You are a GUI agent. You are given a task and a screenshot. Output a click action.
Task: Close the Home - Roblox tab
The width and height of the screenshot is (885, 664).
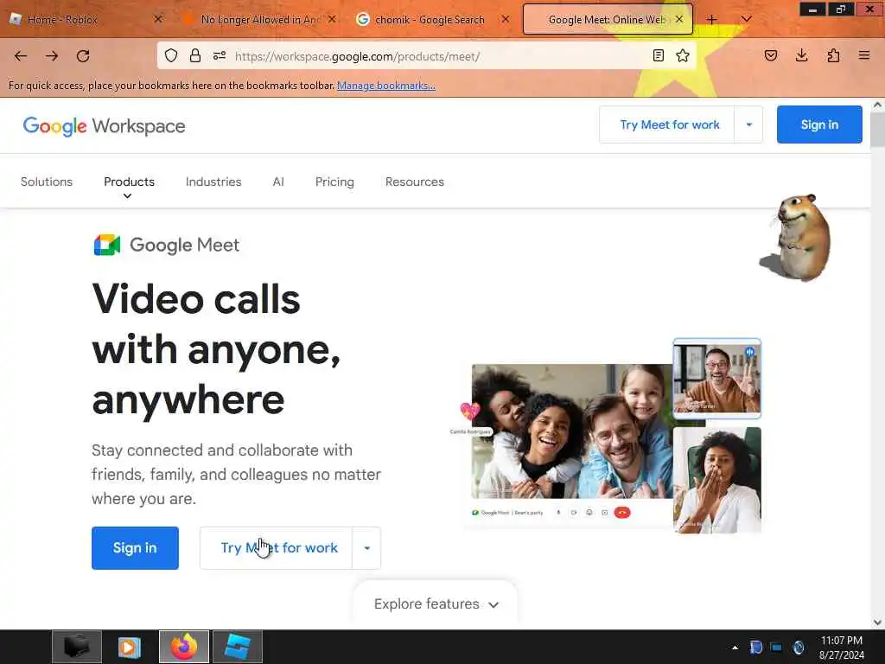[x=158, y=19]
